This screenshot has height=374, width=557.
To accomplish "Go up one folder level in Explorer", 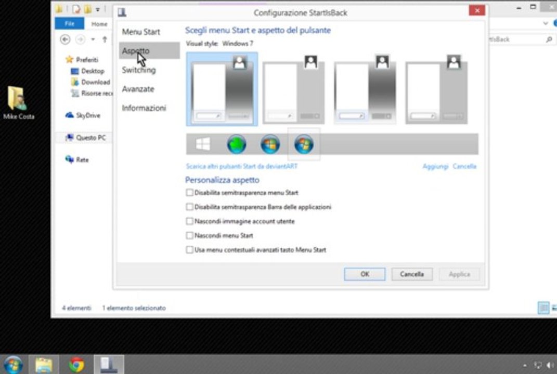I will pos(105,39).
